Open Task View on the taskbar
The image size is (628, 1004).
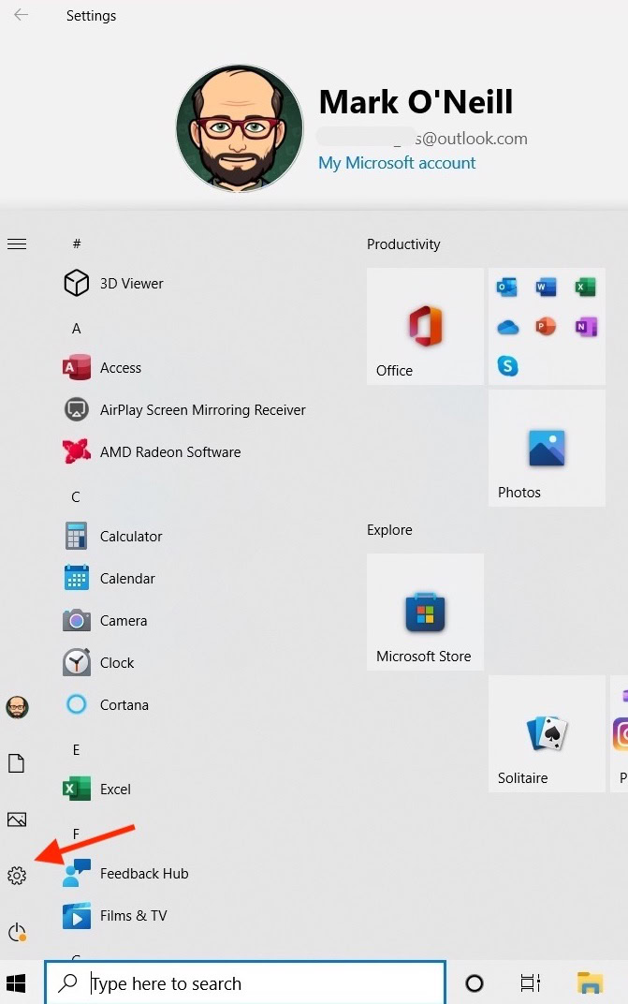tap(531, 983)
